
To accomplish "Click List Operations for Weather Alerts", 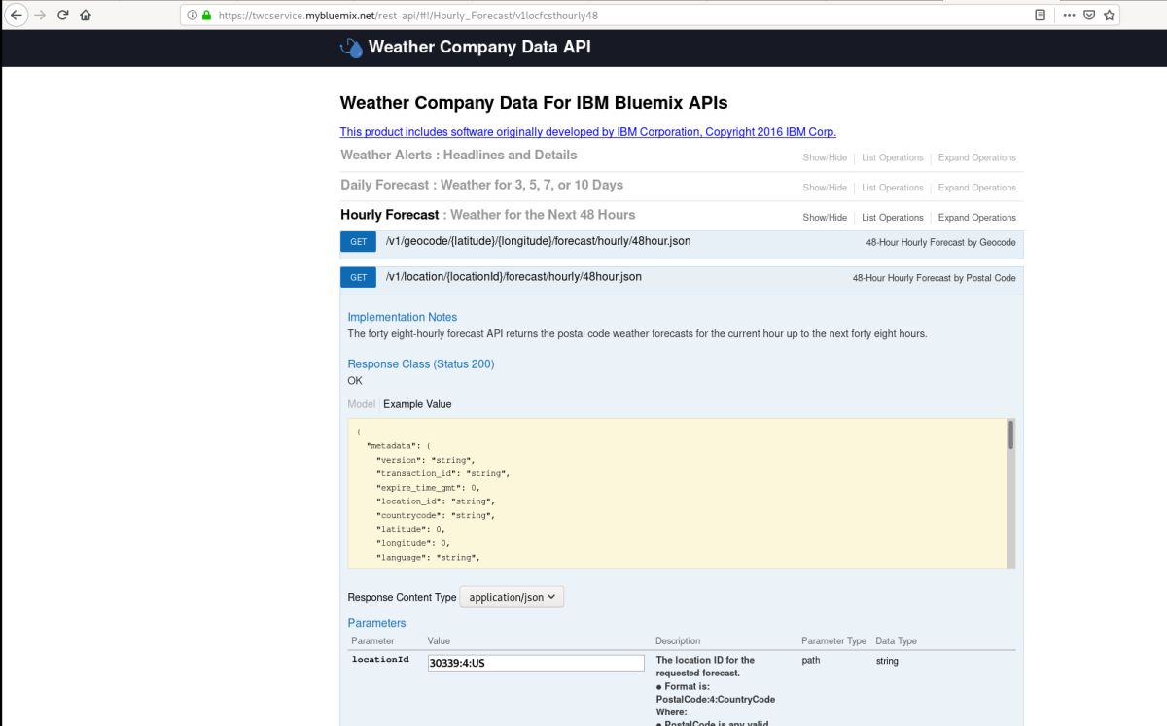I will tap(893, 157).
